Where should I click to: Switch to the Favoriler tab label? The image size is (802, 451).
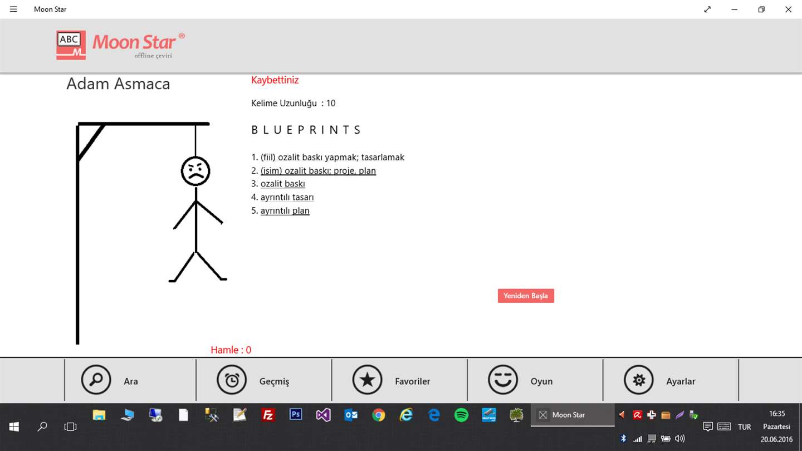(x=413, y=381)
